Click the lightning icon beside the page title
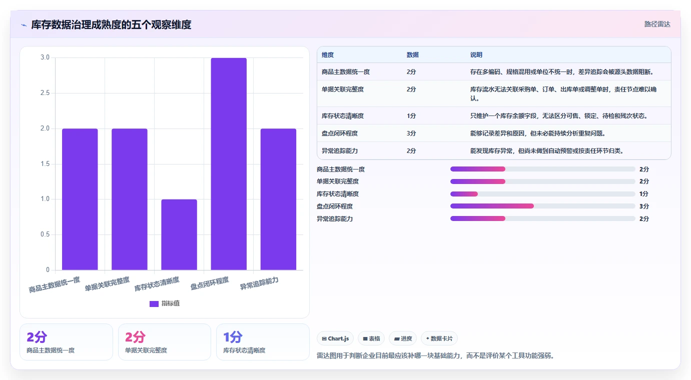 [24, 25]
